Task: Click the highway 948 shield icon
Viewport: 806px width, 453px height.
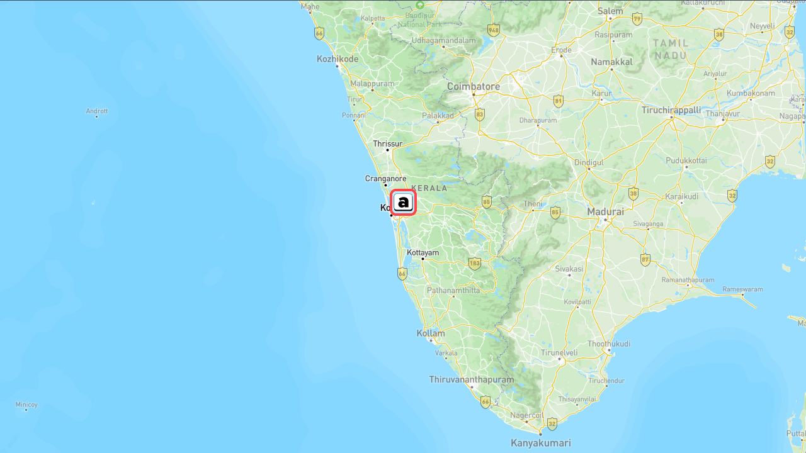Action: (x=494, y=30)
